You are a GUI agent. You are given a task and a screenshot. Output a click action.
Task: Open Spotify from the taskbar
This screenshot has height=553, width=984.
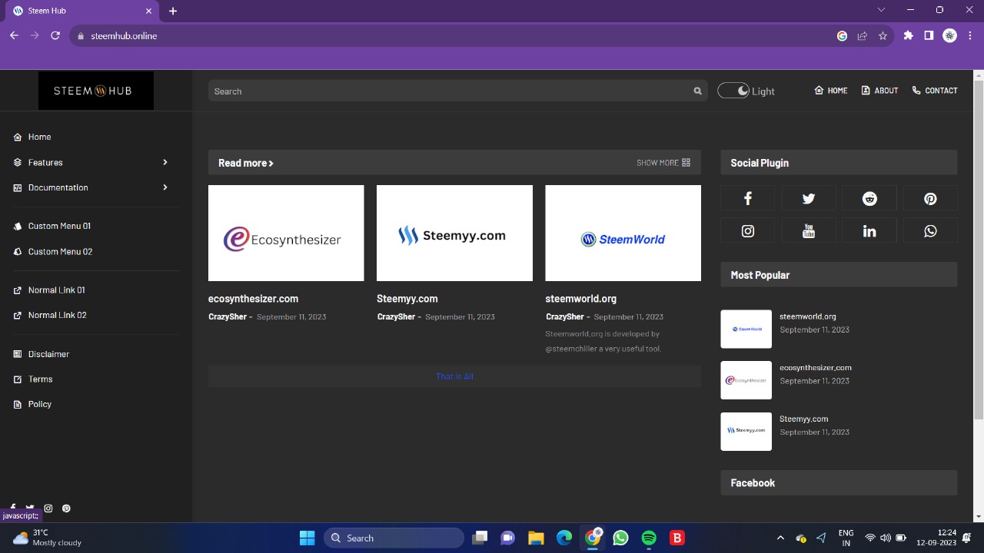(649, 538)
